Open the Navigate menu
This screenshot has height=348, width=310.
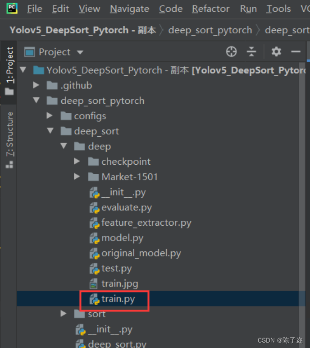(129, 9)
